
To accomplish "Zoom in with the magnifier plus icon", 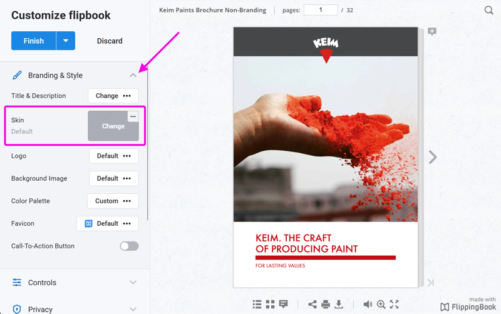I will pyautogui.click(x=381, y=304).
